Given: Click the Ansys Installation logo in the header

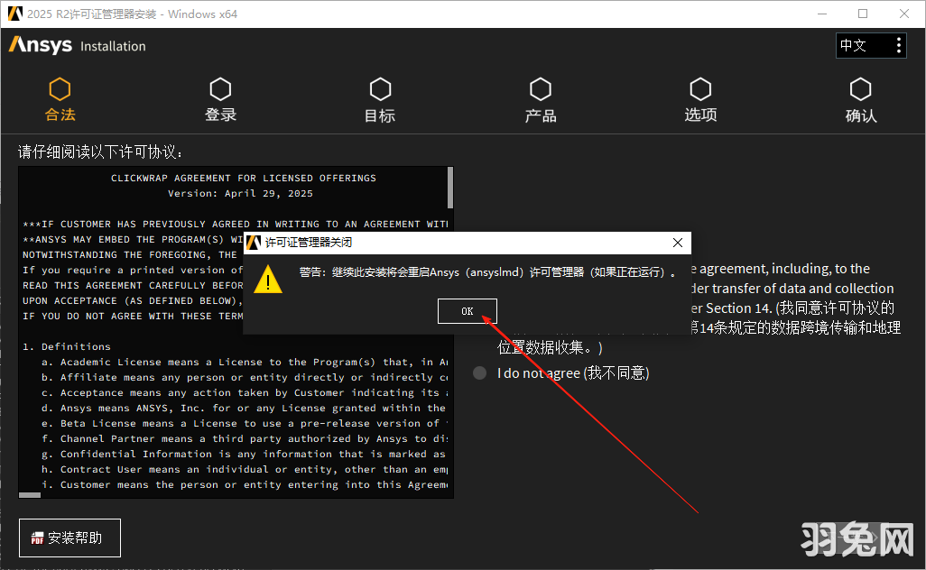Looking at the screenshot, I should [x=77, y=45].
